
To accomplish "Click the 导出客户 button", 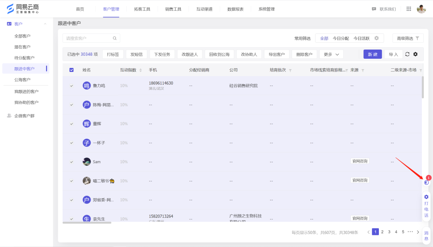I will click(x=277, y=54).
